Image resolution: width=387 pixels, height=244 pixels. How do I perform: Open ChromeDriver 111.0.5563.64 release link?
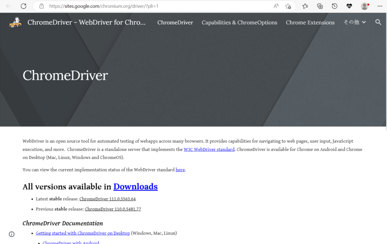[x=107, y=199]
